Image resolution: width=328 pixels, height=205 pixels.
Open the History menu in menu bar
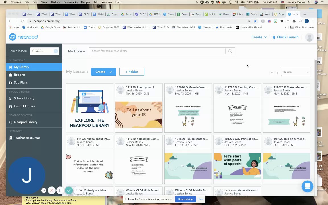click(56, 2)
